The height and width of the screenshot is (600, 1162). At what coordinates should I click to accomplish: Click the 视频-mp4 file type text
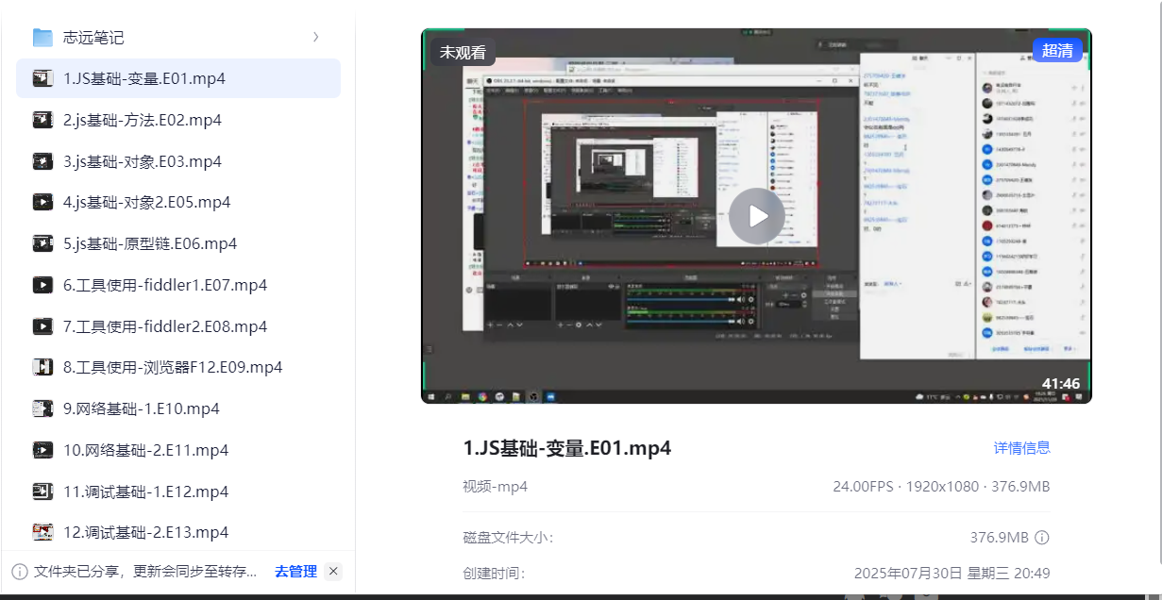[x=495, y=487]
